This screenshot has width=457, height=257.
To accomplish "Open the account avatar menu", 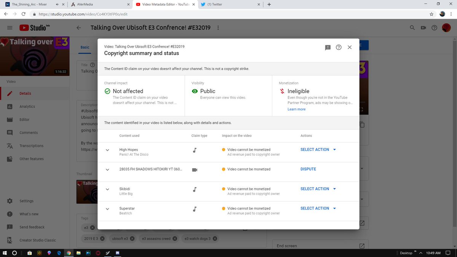I will click(x=446, y=28).
